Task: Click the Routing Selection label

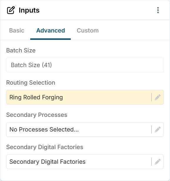Action: [x=31, y=83]
